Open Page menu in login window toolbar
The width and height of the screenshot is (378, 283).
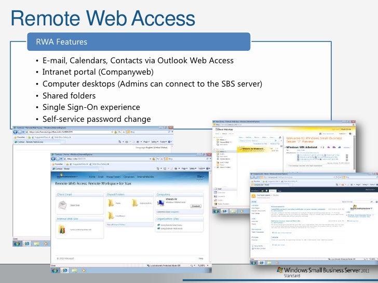point(146,142)
